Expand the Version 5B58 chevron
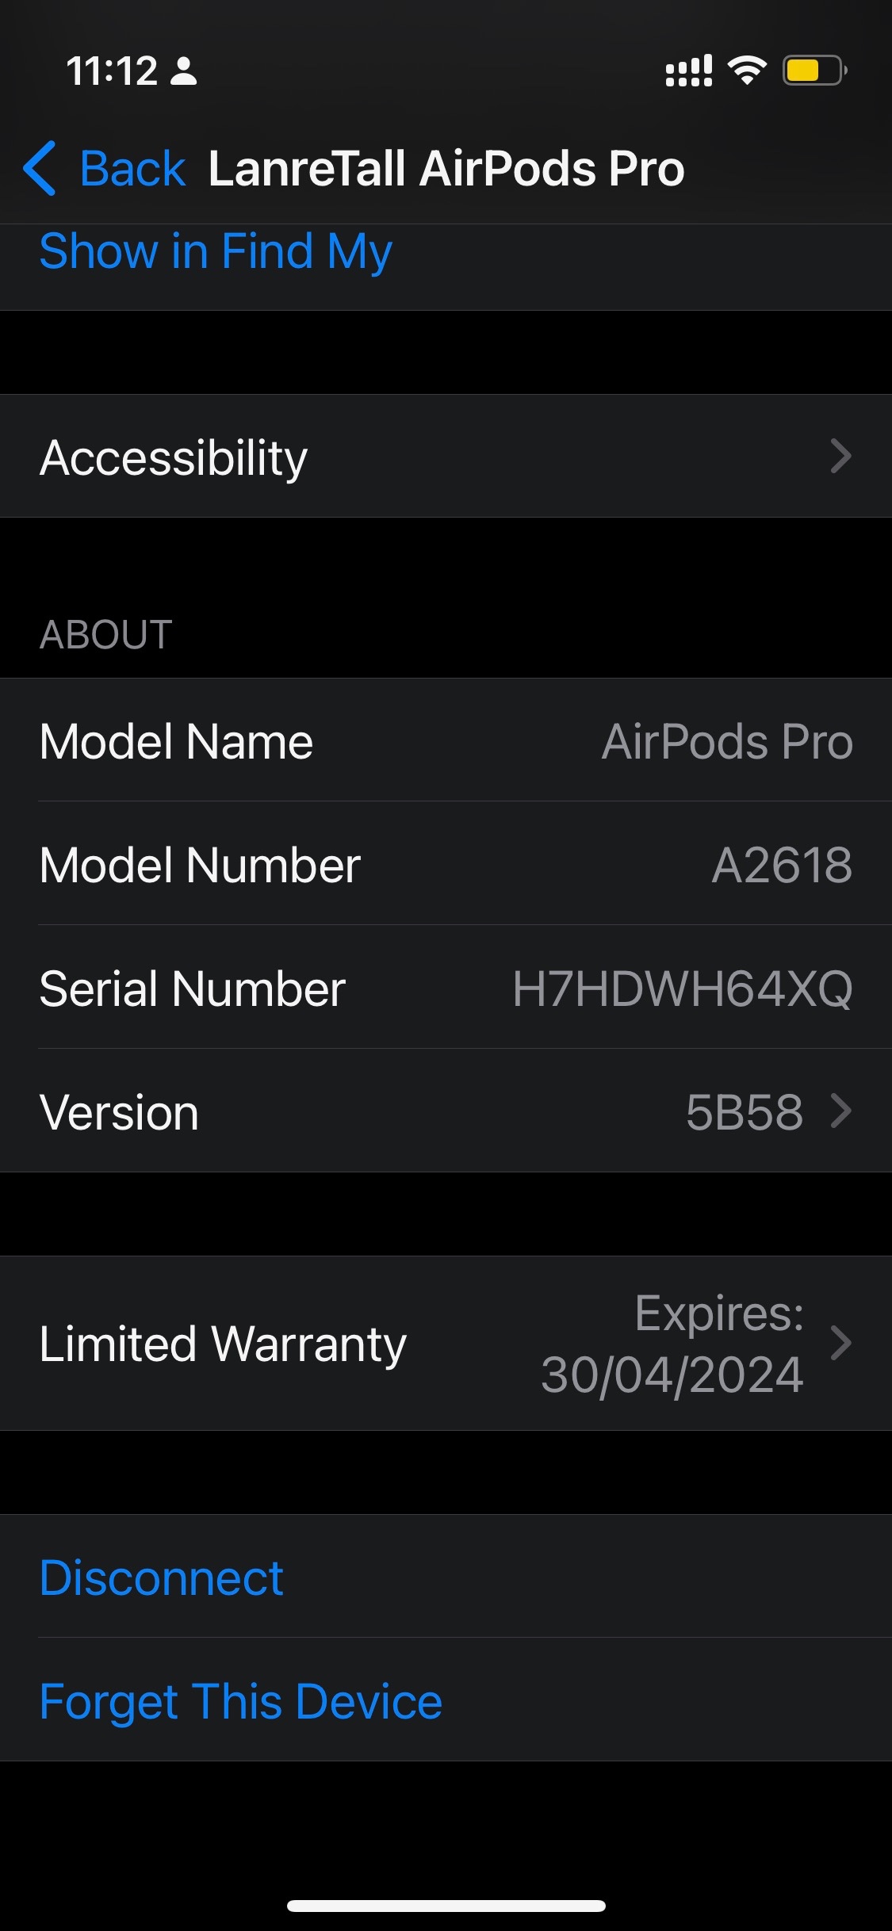Screen dimensions: 892x1931 tap(840, 1111)
